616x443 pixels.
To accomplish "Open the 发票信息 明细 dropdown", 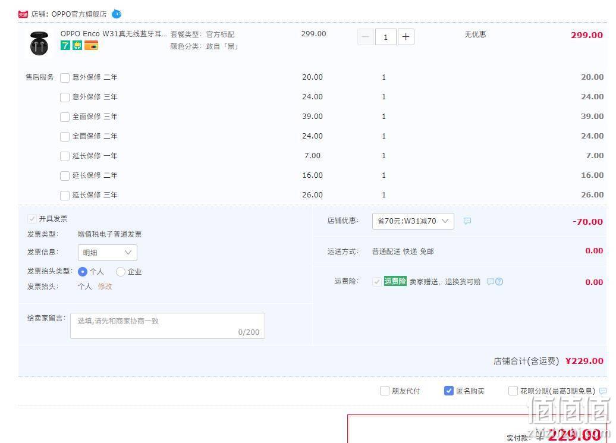I will click(108, 253).
